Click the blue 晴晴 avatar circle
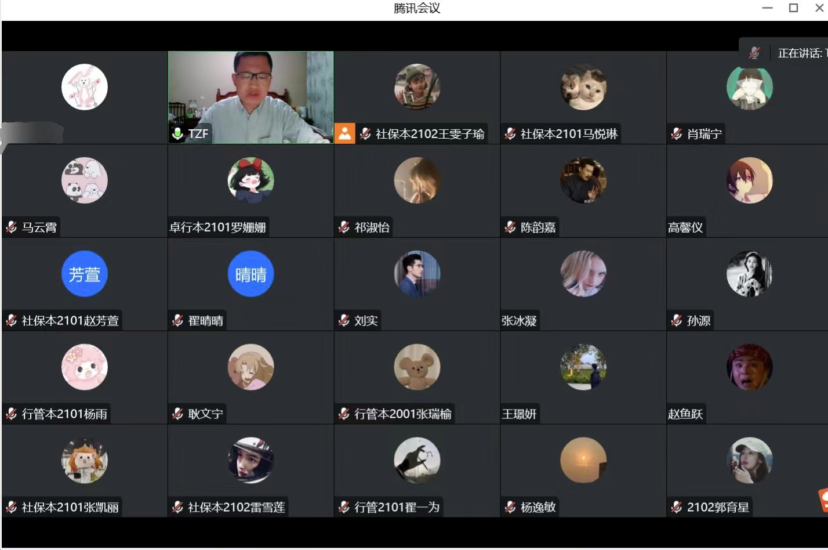828x550 pixels. click(250, 274)
